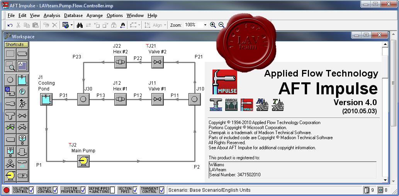Select the J1 Cooling Pond reservoir junction
Screen dimensions: 399x196
coord(46,99)
